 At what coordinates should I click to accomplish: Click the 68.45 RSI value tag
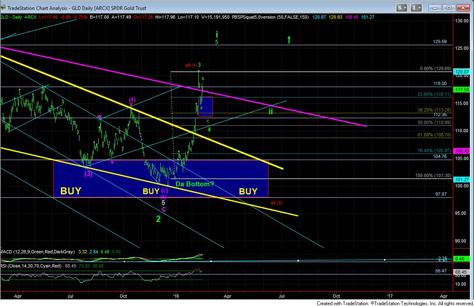coord(461,272)
